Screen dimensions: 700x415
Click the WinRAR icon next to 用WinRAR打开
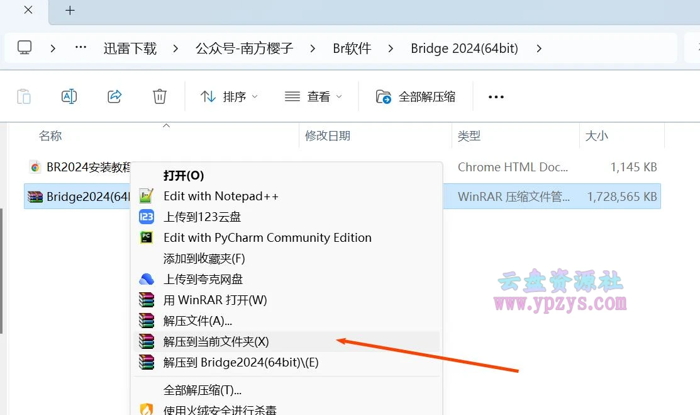146,300
